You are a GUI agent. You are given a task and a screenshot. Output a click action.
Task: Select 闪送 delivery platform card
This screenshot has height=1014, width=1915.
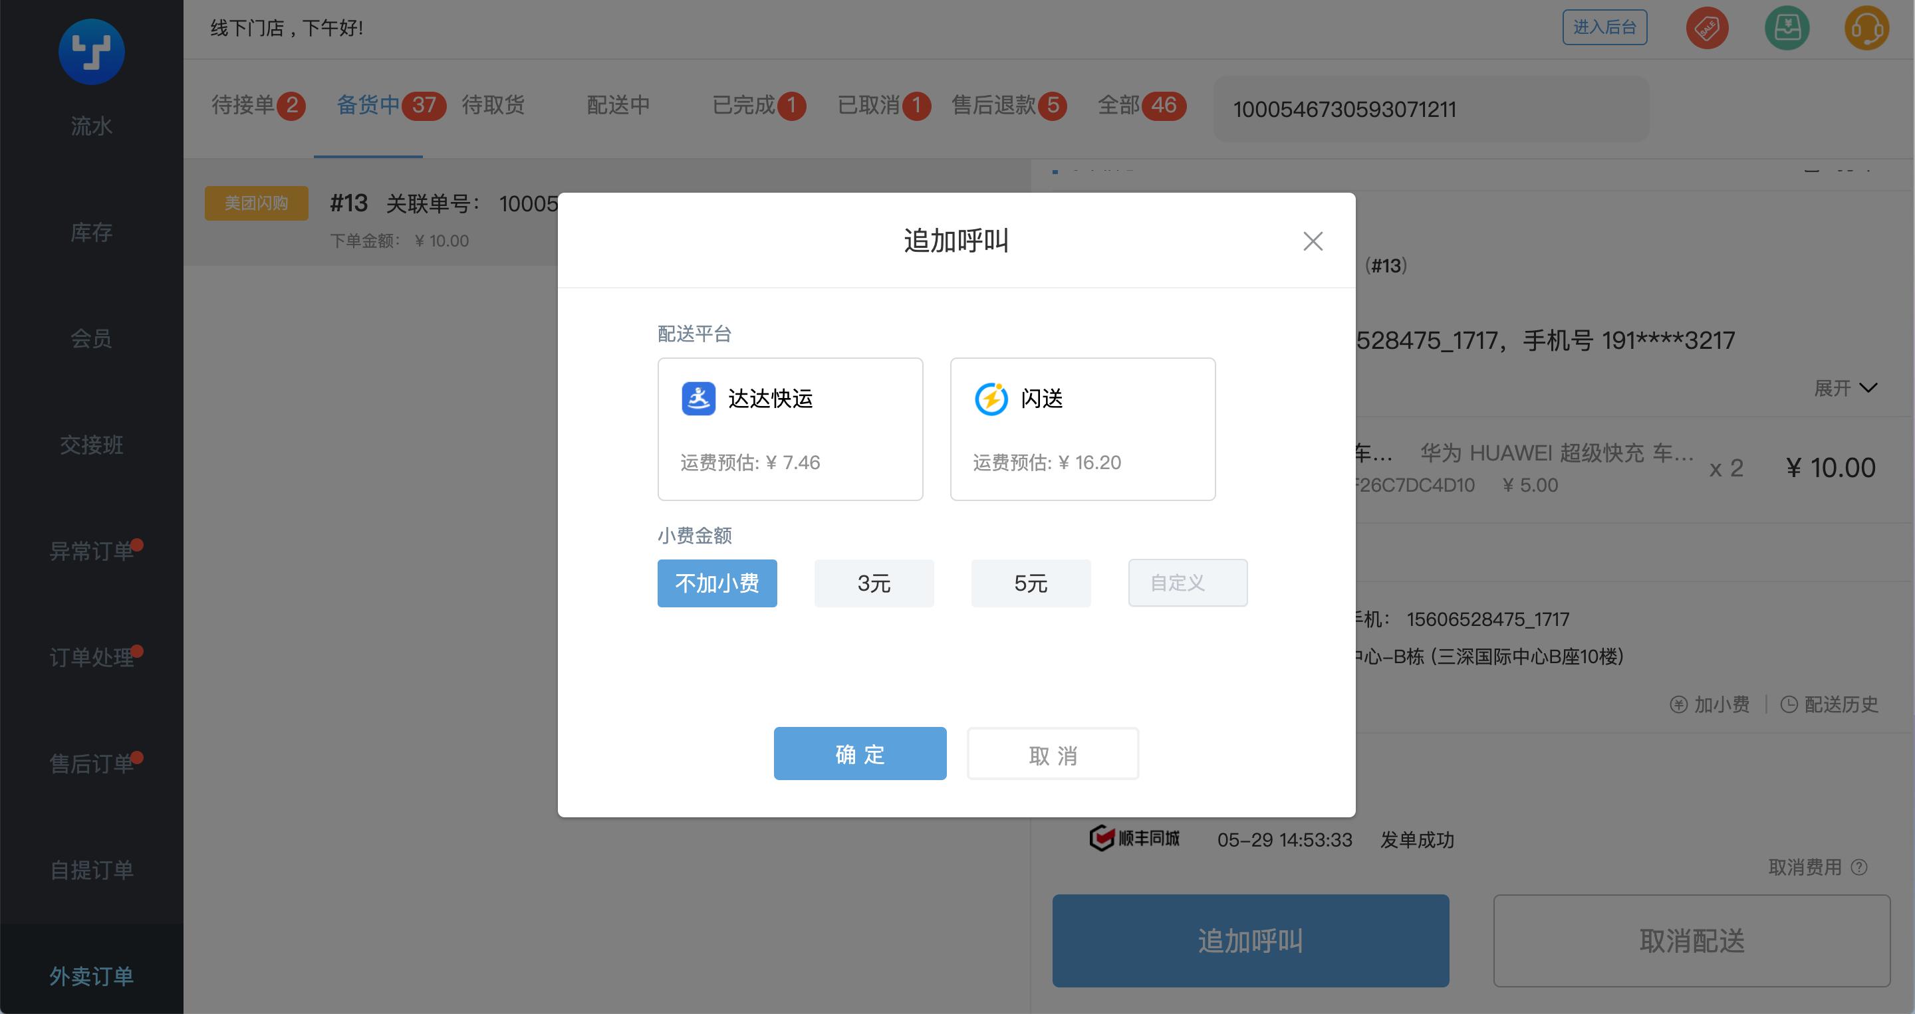1083,429
